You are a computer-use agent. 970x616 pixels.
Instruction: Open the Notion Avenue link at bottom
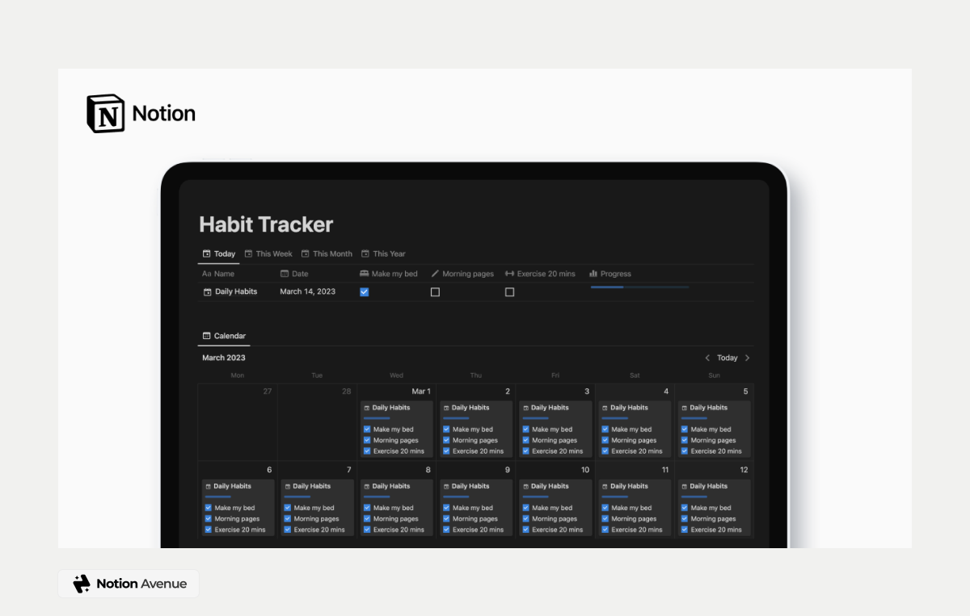click(128, 583)
